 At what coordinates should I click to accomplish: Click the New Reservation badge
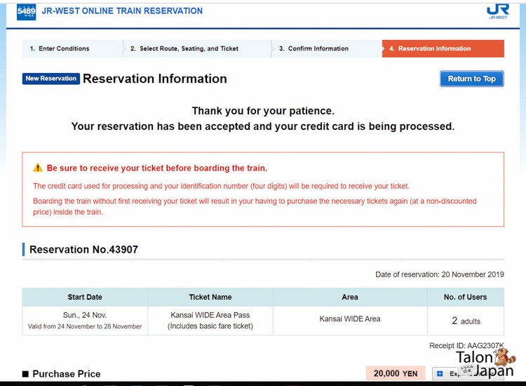coord(51,79)
